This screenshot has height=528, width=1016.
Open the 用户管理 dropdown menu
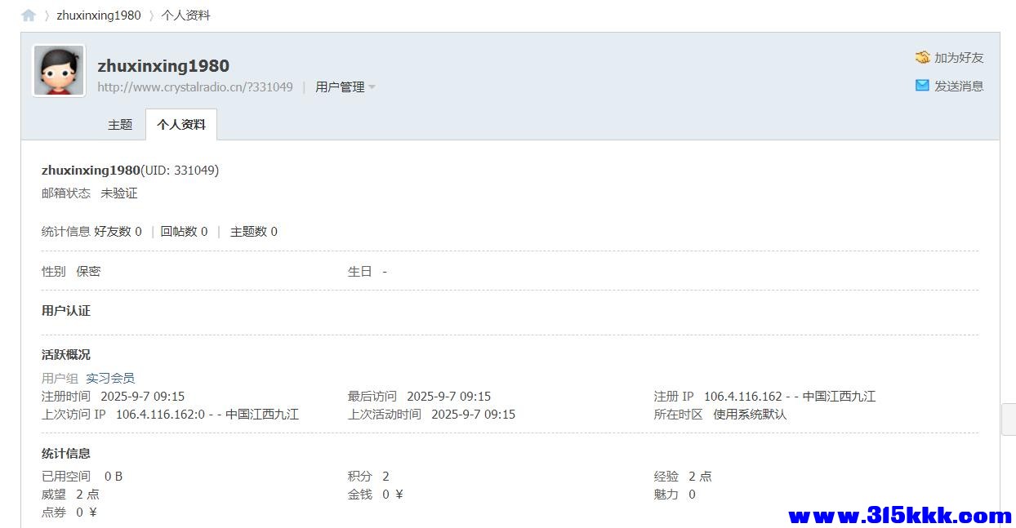pos(340,87)
